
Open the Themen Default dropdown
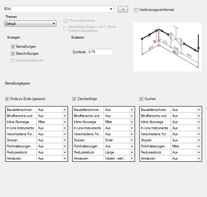tap(30, 24)
